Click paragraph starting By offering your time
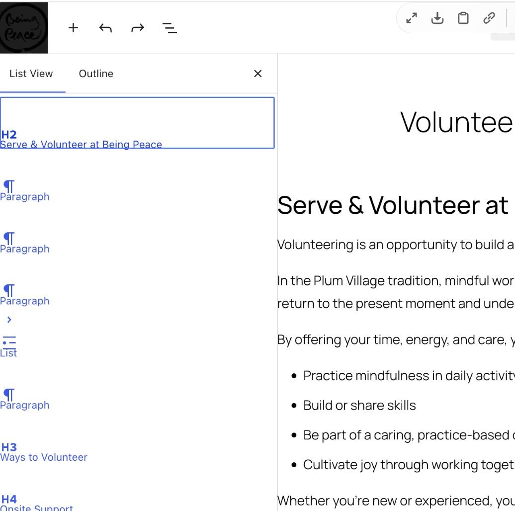Screen dimensions: 515x511 tap(396, 340)
